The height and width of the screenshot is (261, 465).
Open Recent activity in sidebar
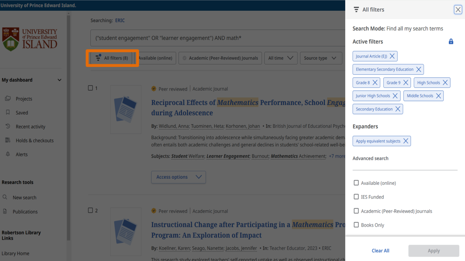30,127
